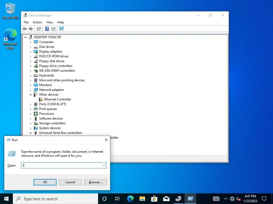
Task: Click the muted volume tray icon
Action: 238,199
